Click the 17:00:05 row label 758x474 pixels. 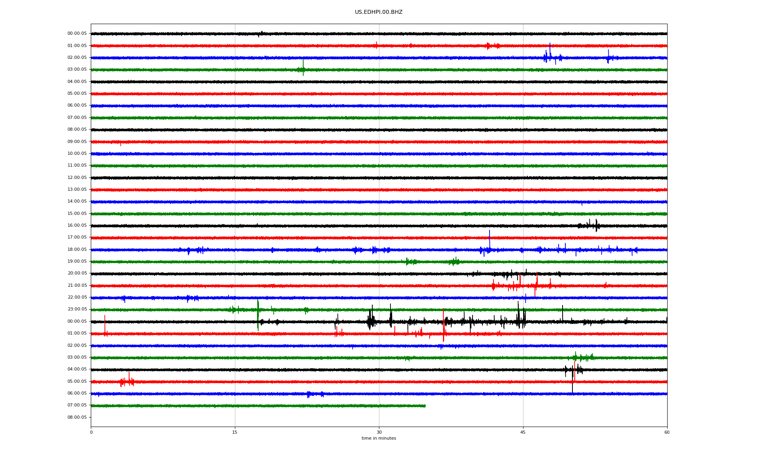coord(77,237)
